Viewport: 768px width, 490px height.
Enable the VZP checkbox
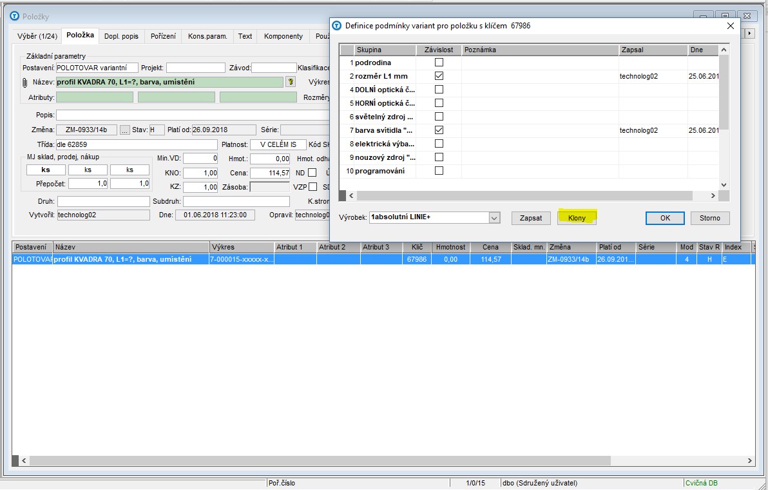tap(312, 187)
